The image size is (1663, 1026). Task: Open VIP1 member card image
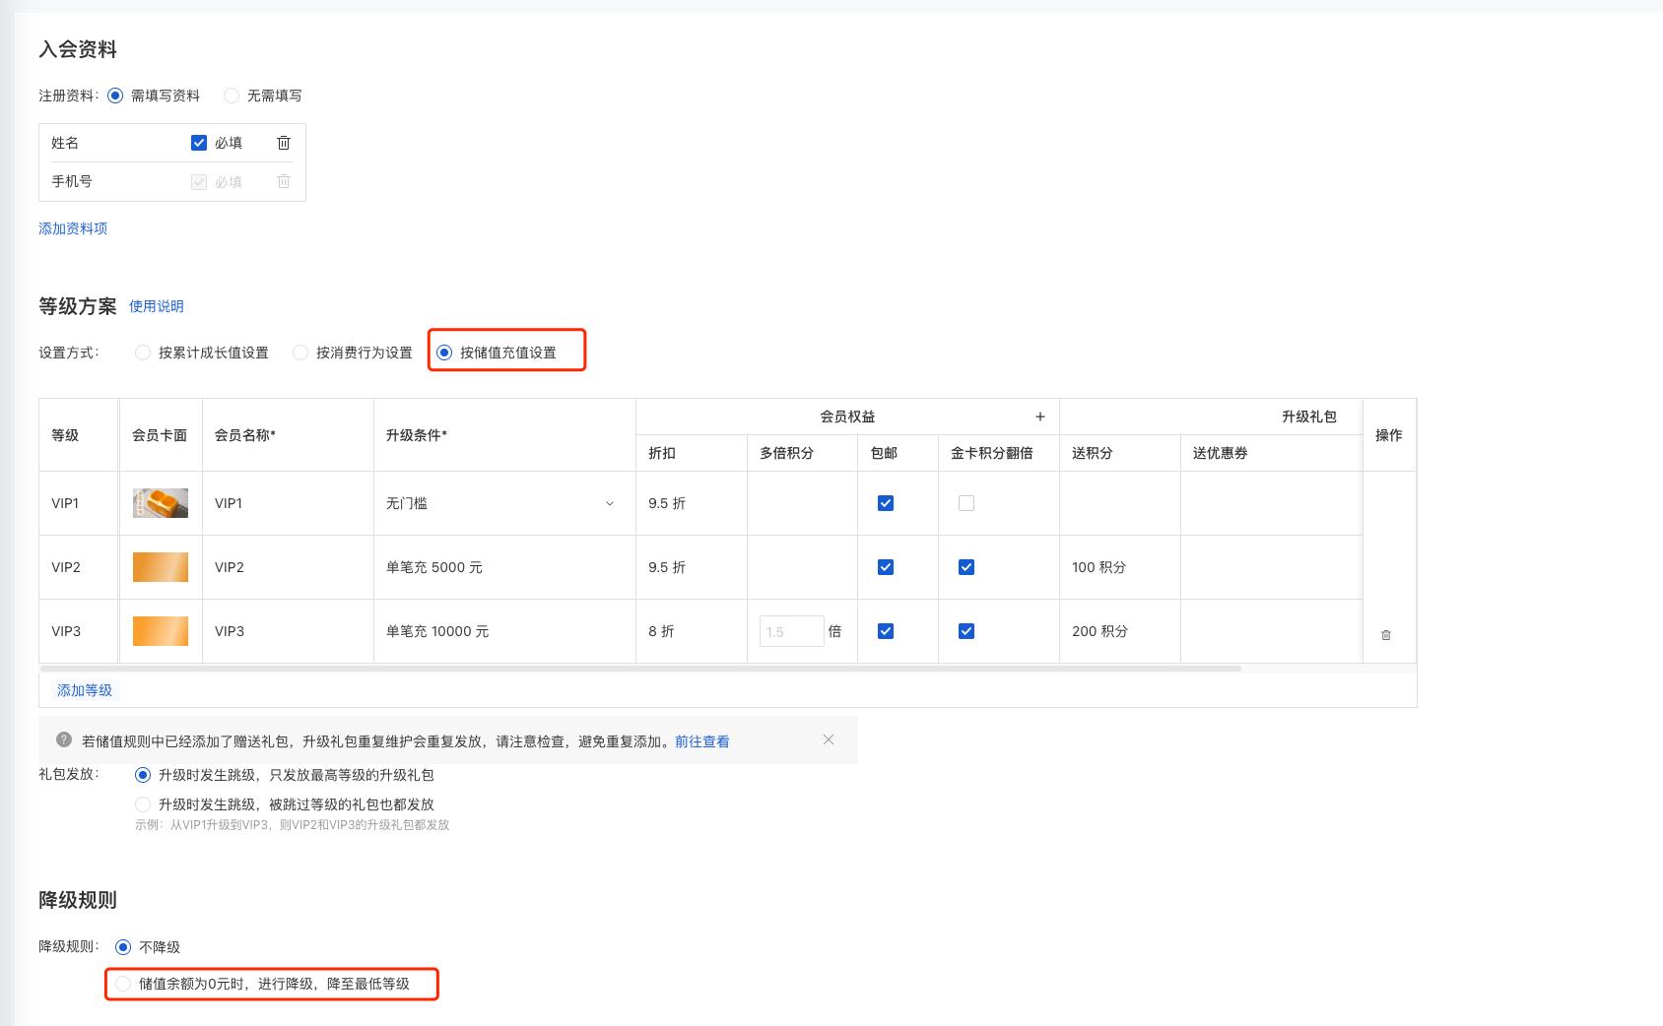[161, 503]
